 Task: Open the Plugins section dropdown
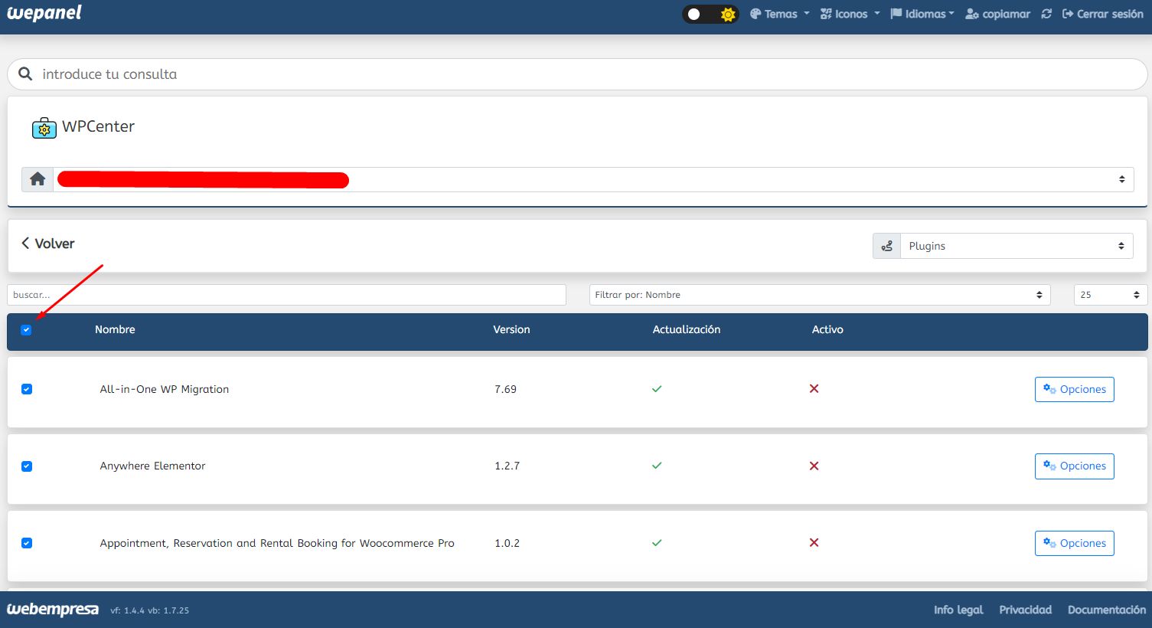(x=1017, y=246)
